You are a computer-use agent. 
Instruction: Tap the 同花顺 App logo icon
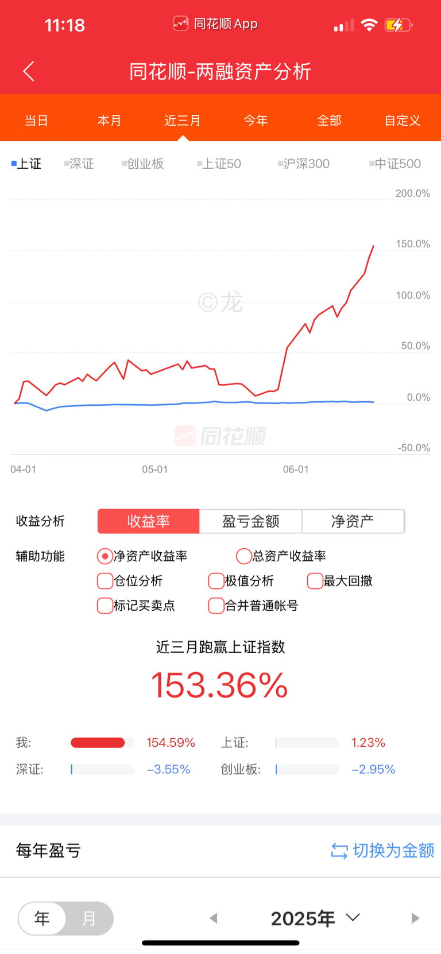point(181,24)
